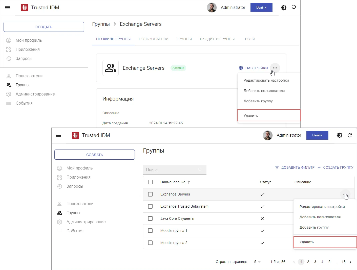Switch to the ВХОДИТ В ГРУППЫ tab
The image size is (357, 270).
[217, 39]
